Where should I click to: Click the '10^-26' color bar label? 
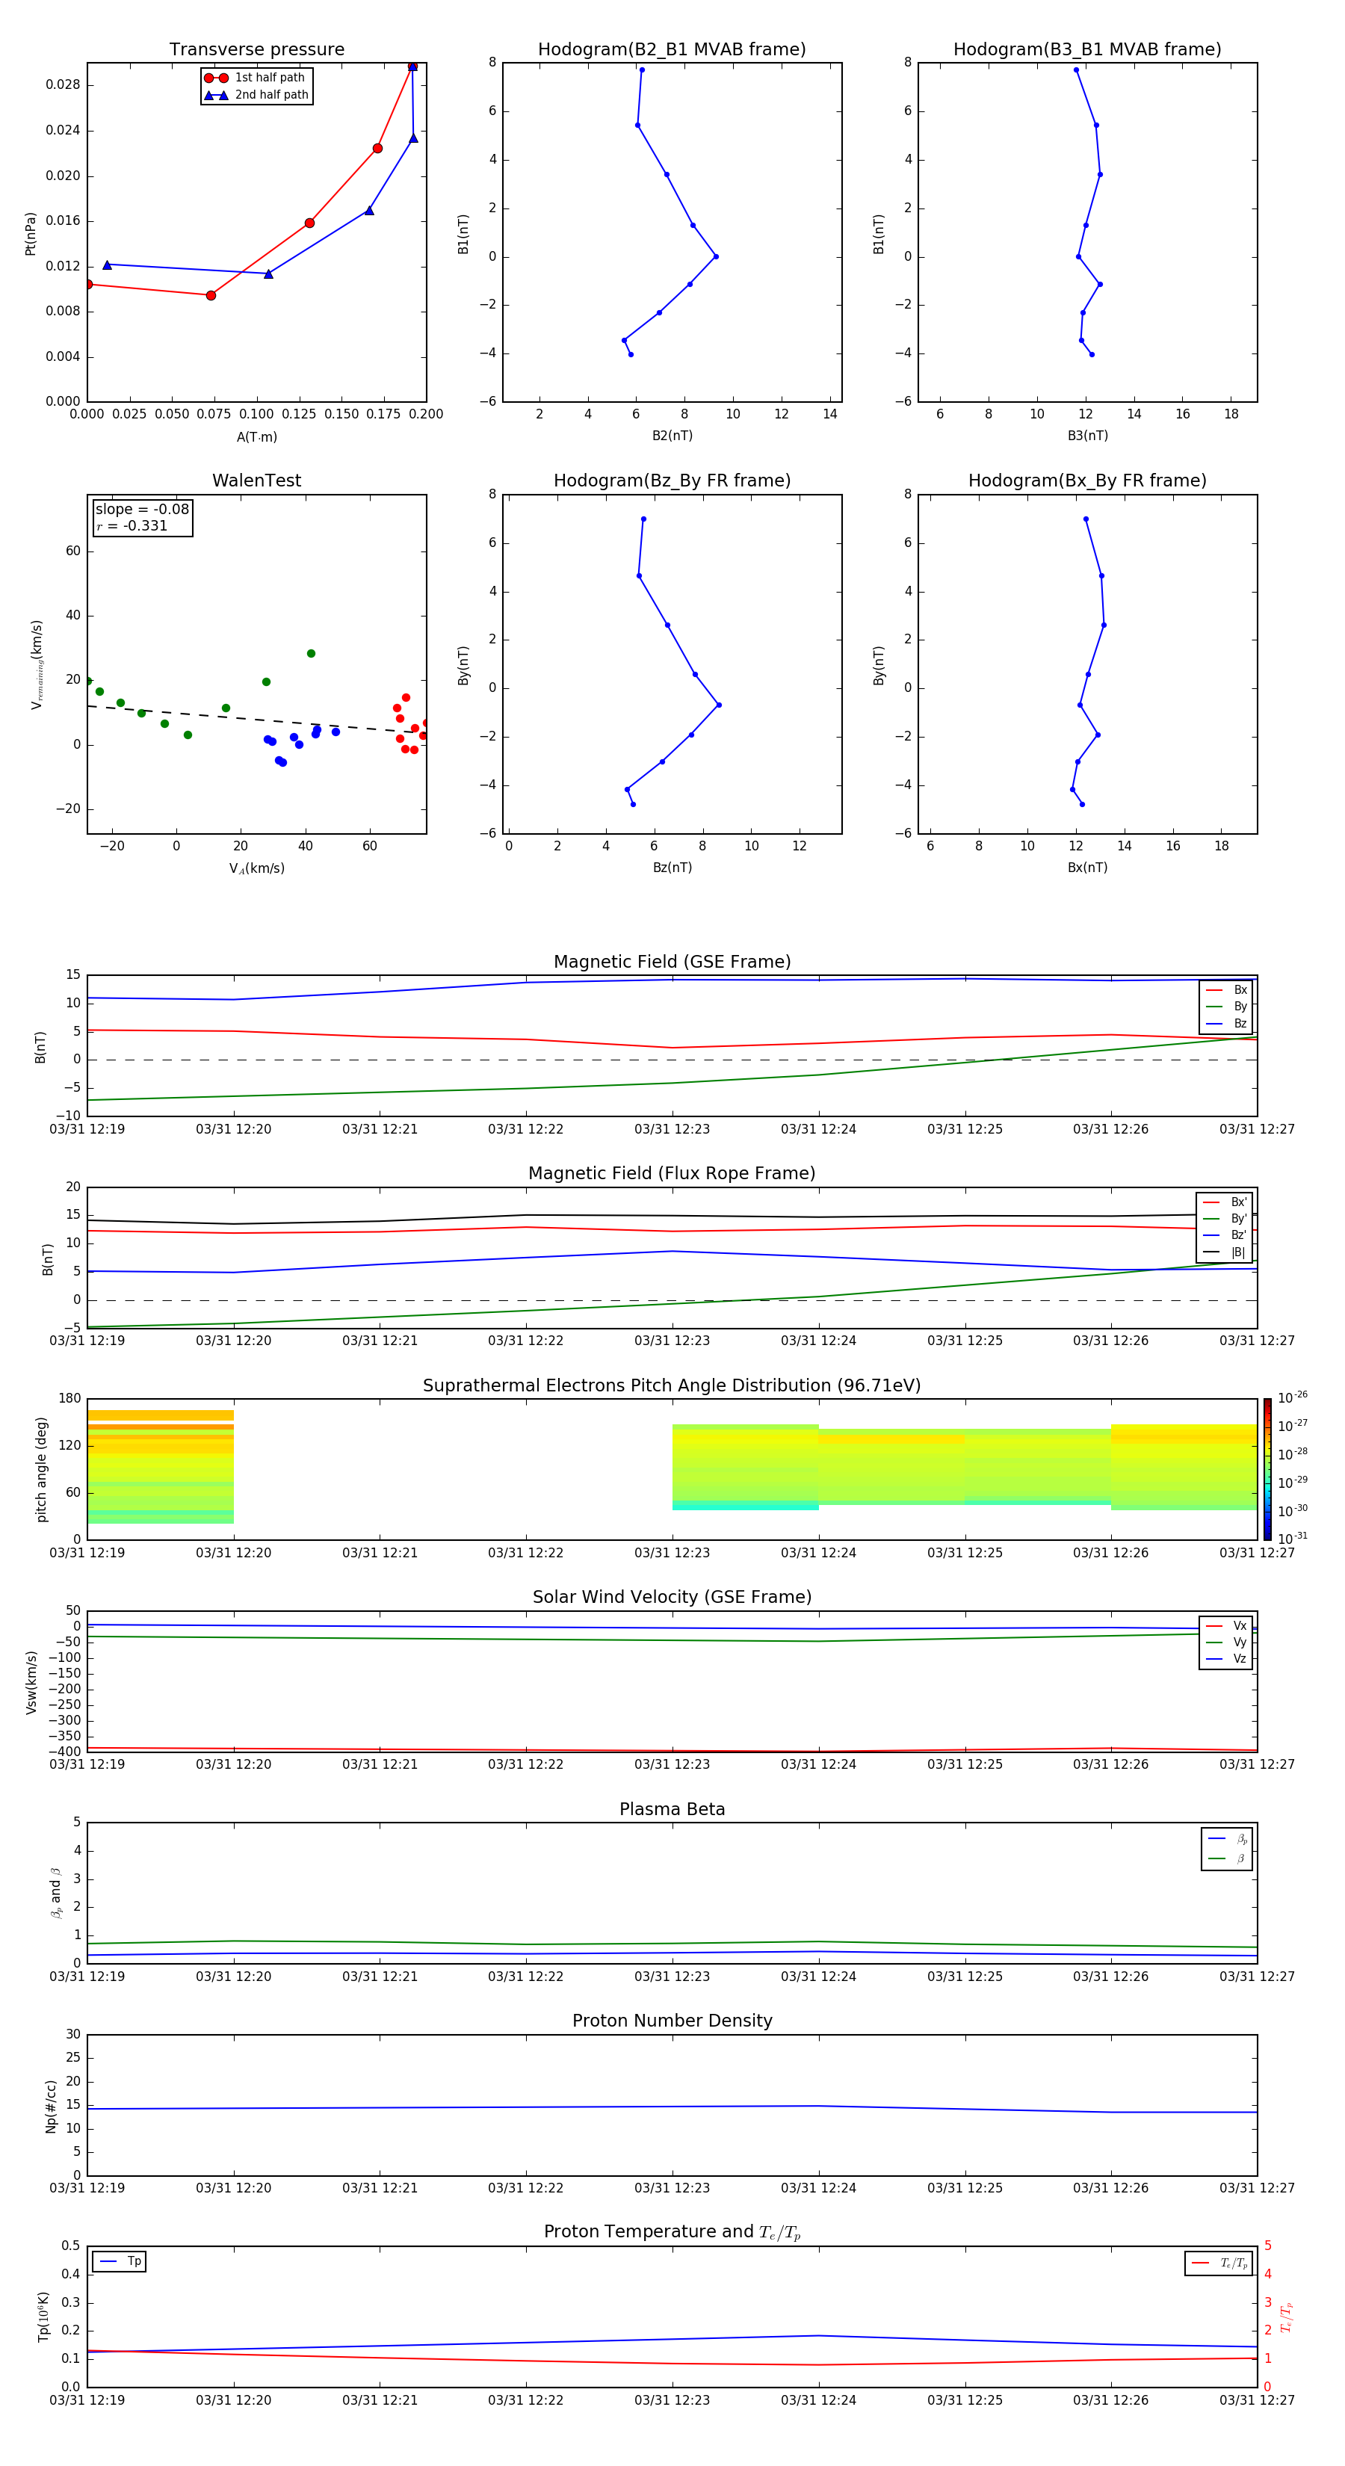(1293, 1397)
